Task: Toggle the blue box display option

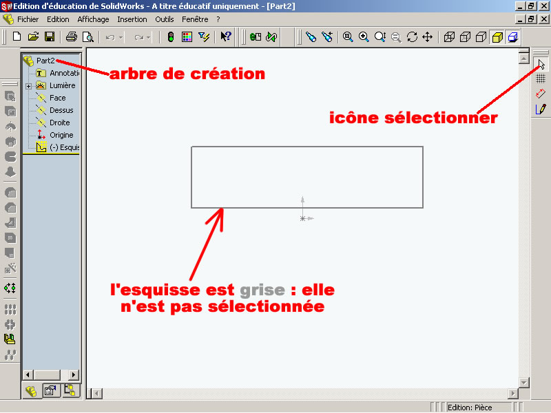Action: (x=513, y=37)
